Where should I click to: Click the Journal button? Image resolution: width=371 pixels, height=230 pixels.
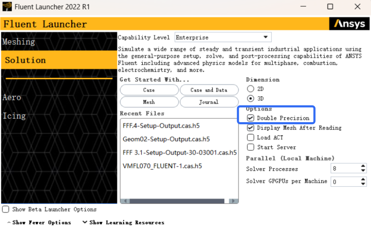[x=209, y=102]
